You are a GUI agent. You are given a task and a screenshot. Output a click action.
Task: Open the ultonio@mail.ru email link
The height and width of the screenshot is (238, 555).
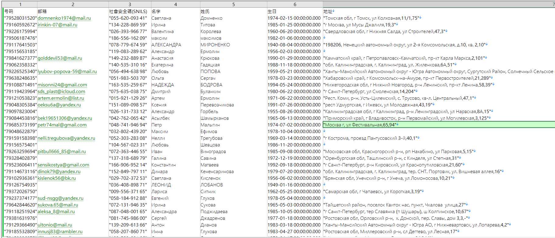click(x=55, y=225)
